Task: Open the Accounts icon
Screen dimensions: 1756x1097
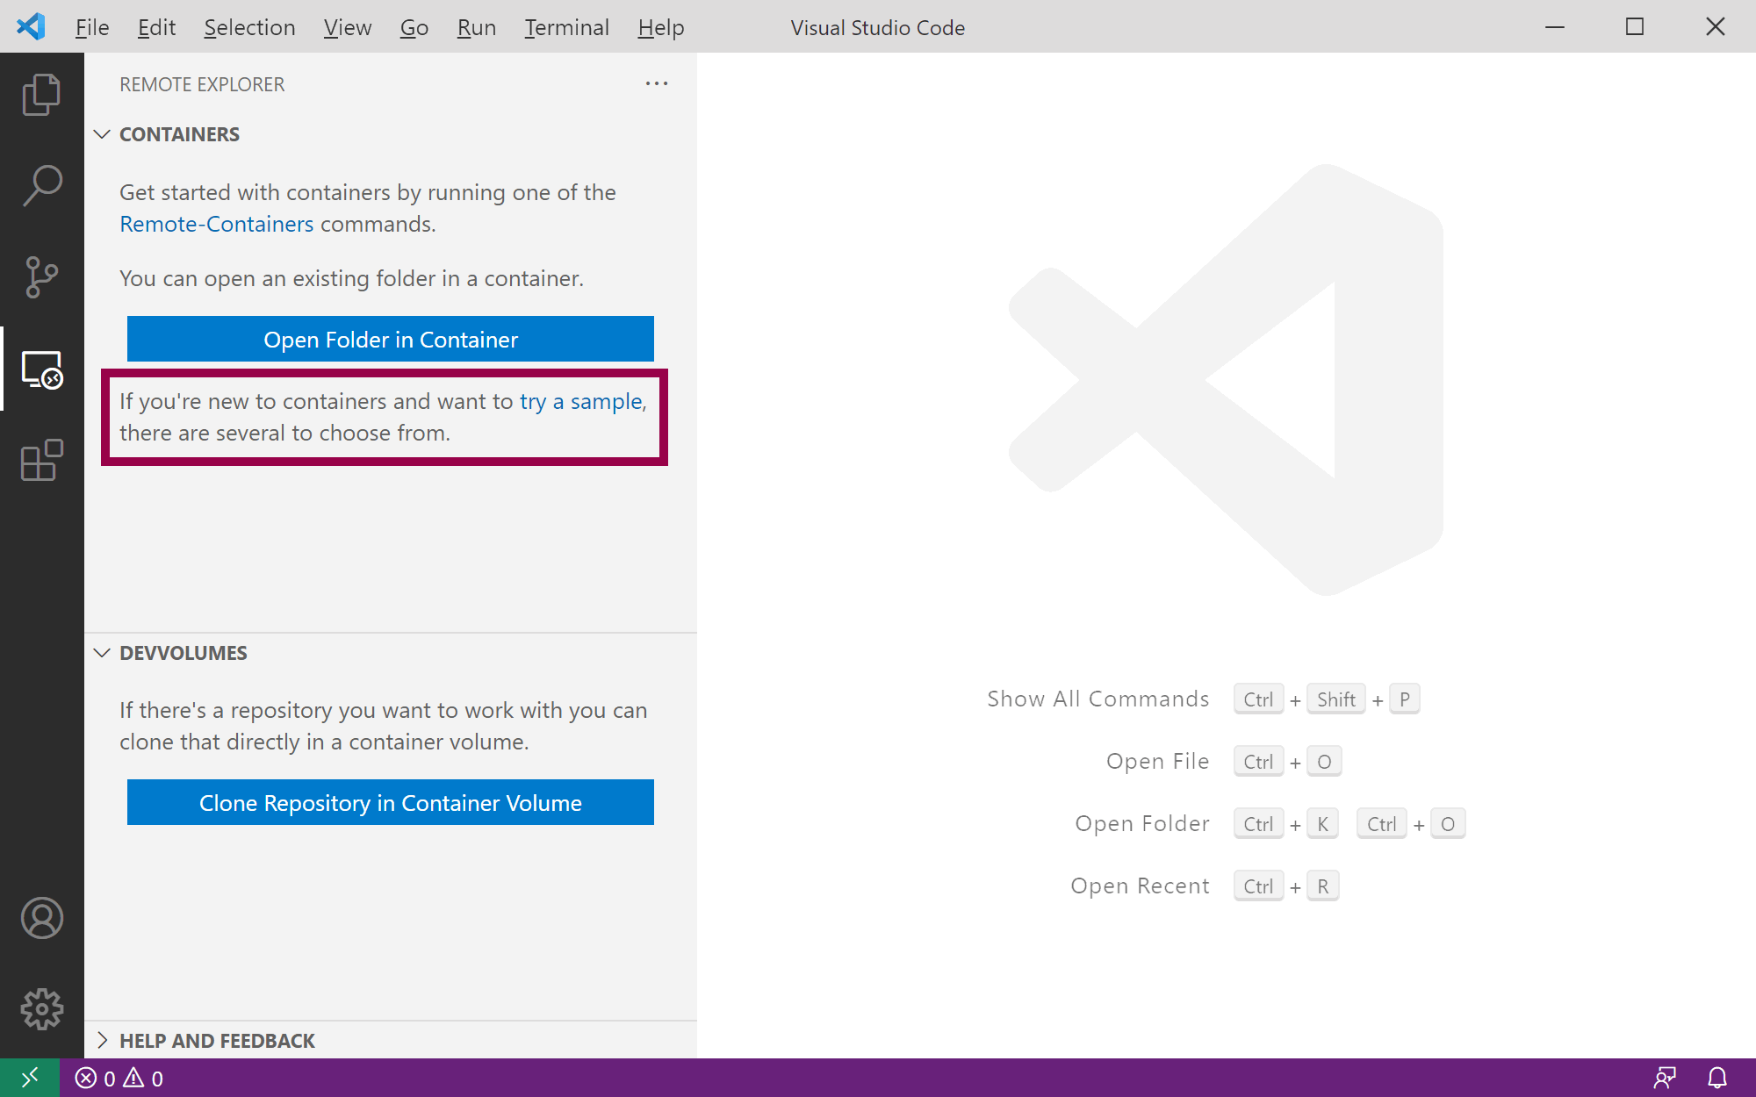Action: click(x=41, y=918)
